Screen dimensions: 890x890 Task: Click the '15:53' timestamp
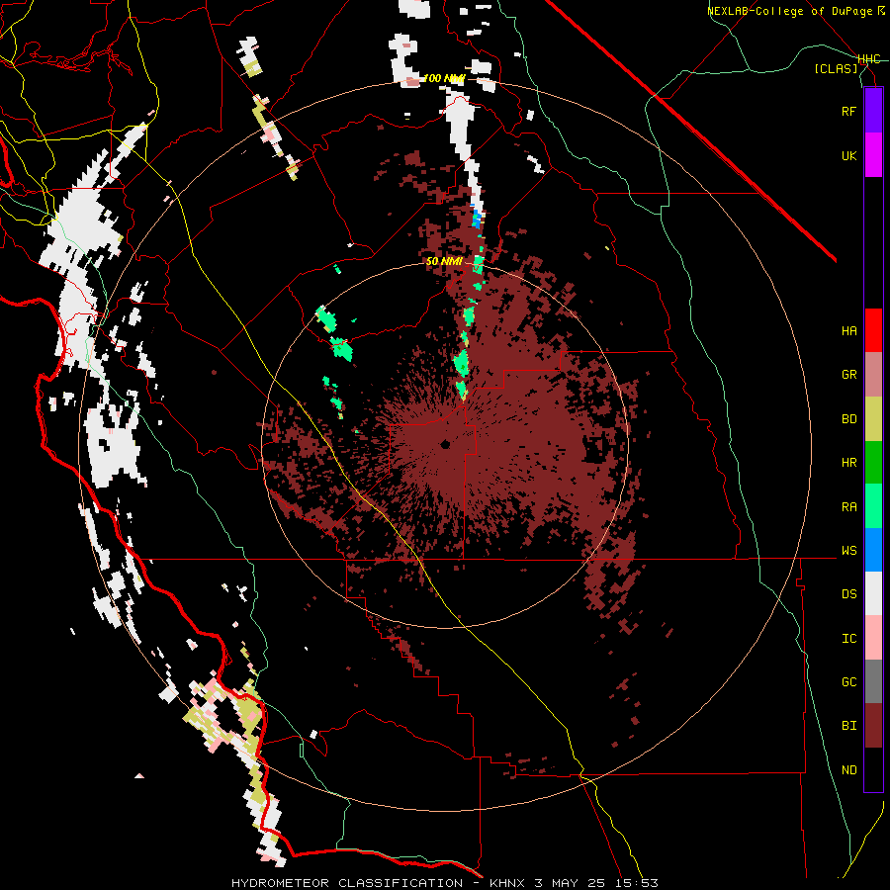click(x=637, y=883)
